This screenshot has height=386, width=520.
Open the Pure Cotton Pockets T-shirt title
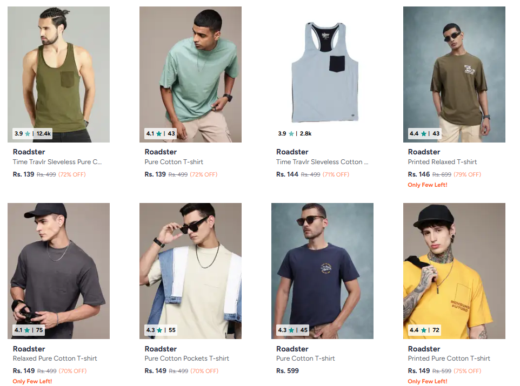[187, 358]
